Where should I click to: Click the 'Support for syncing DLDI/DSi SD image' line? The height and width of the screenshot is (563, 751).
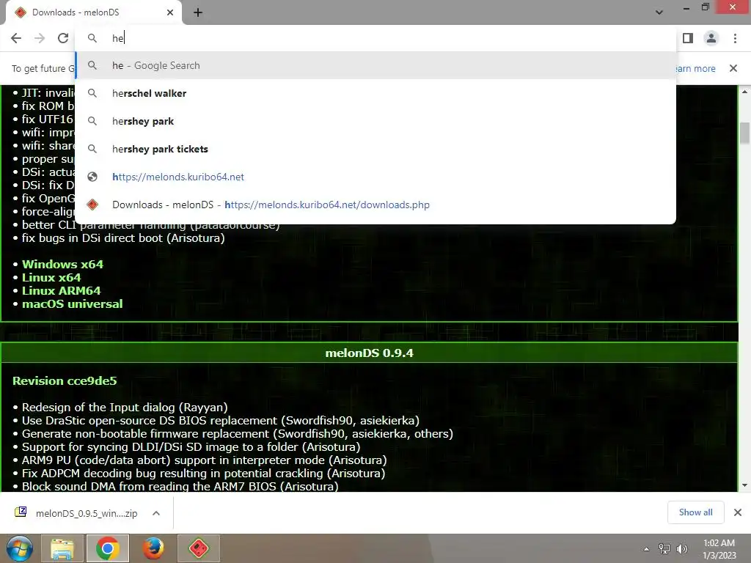point(191,447)
